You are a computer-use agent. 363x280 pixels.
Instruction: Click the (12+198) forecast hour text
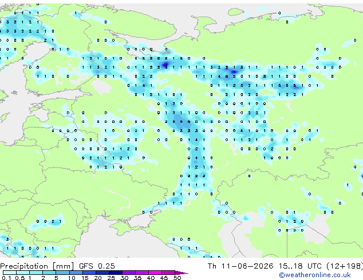click(x=345, y=266)
